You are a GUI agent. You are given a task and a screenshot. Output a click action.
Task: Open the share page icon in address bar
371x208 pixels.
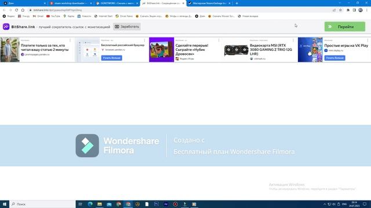click(x=334, y=10)
